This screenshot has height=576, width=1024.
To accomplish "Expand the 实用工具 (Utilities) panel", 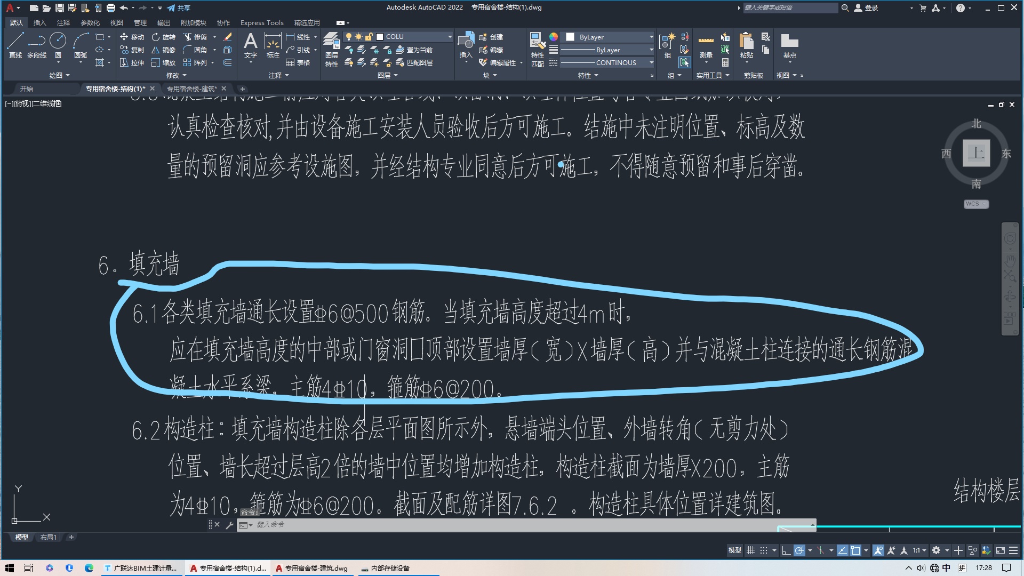I will click(x=713, y=75).
